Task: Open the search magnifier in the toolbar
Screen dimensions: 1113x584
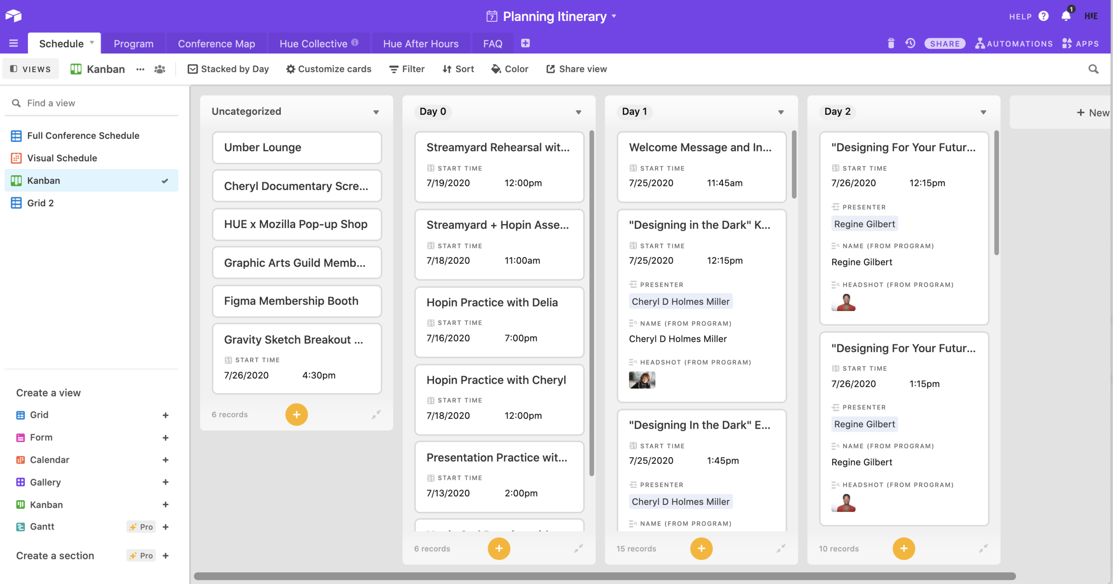Action: click(x=1094, y=69)
